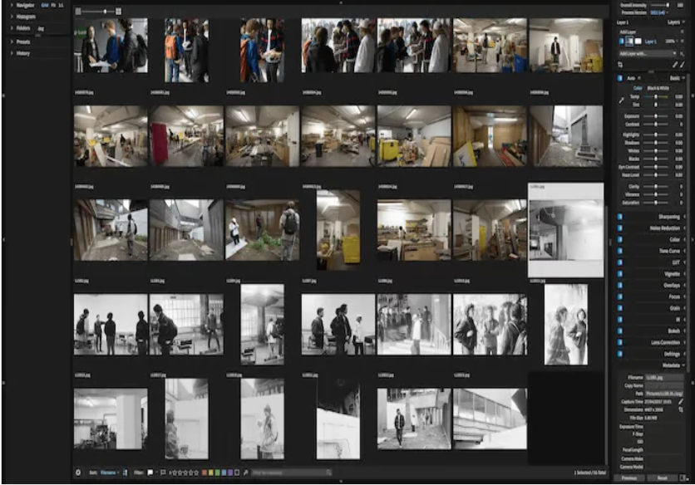Viewport: 695px width, 485px height.
Task: Expand the Overlays section arrow
Action: pos(685,285)
